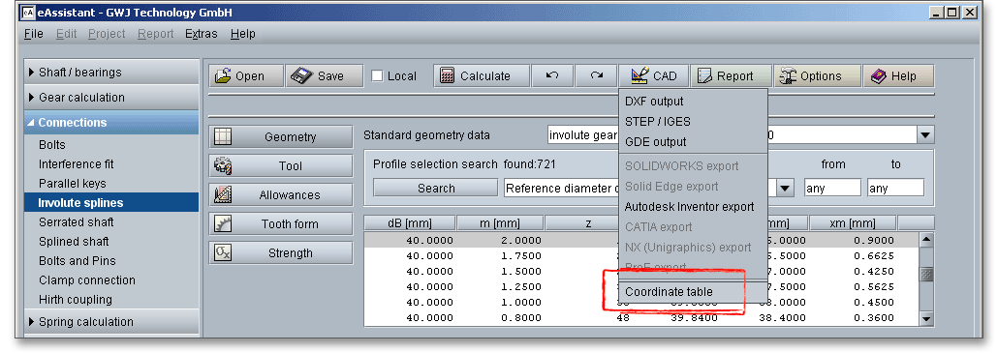Click the table's scroll down arrow
Screen dimensions: 998x353
click(x=926, y=319)
